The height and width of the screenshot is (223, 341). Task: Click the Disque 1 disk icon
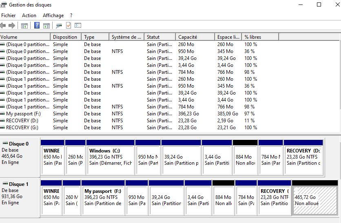(x=5, y=184)
